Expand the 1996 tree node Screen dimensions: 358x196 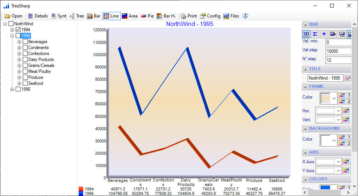point(12,90)
